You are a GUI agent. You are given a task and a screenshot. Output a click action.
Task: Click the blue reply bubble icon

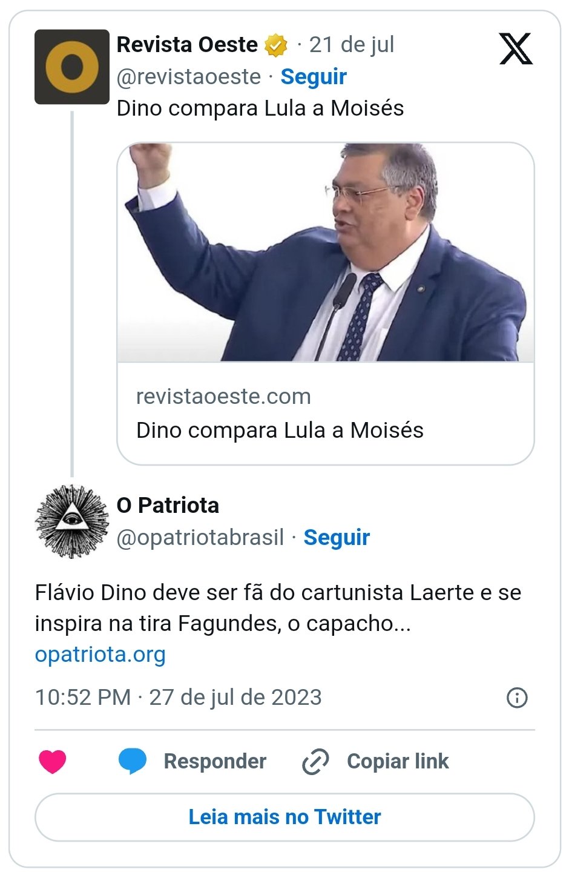point(133,761)
